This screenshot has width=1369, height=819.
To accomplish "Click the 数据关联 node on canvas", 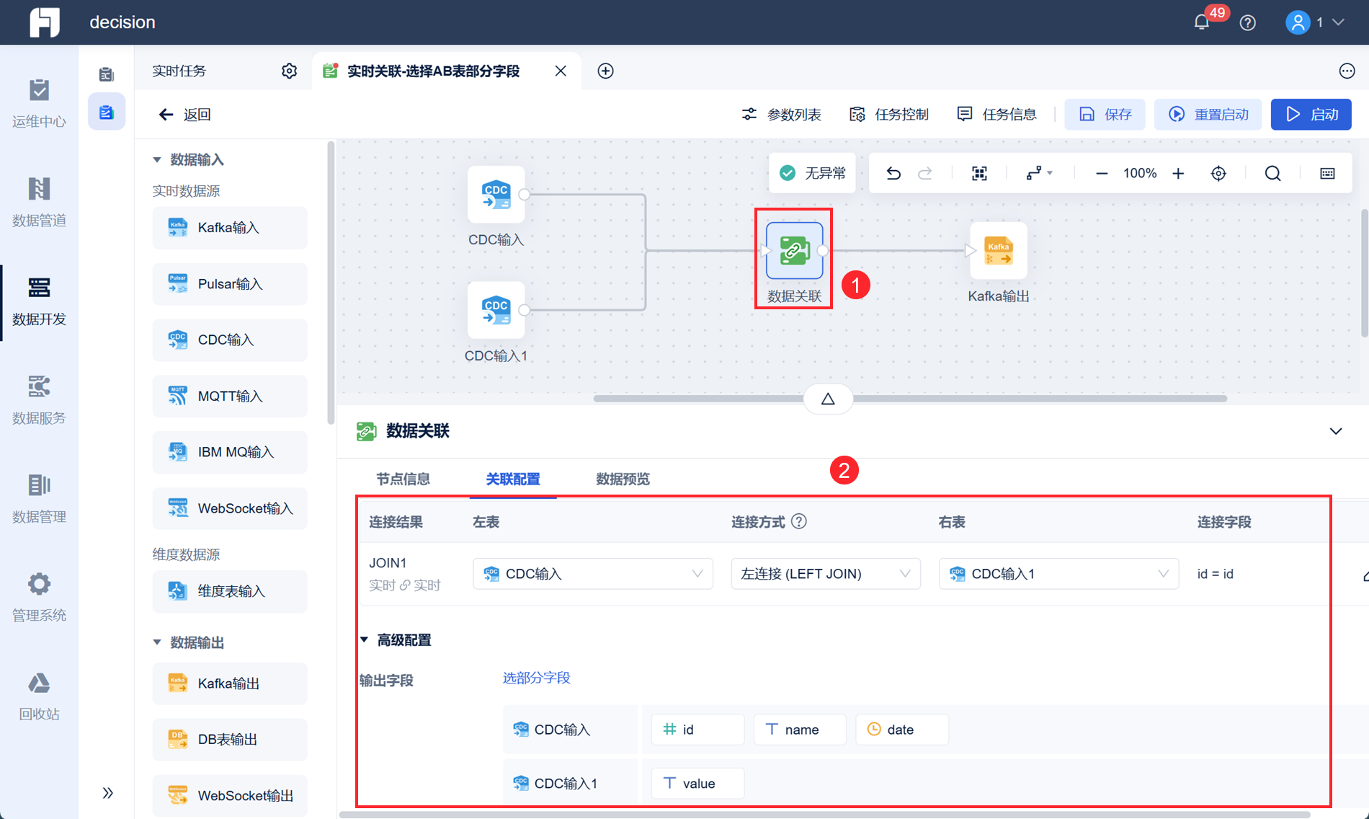I will pyautogui.click(x=794, y=251).
